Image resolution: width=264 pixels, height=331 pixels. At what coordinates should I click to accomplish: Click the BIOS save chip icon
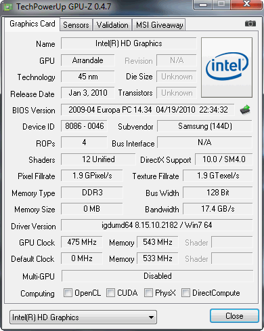point(245,110)
